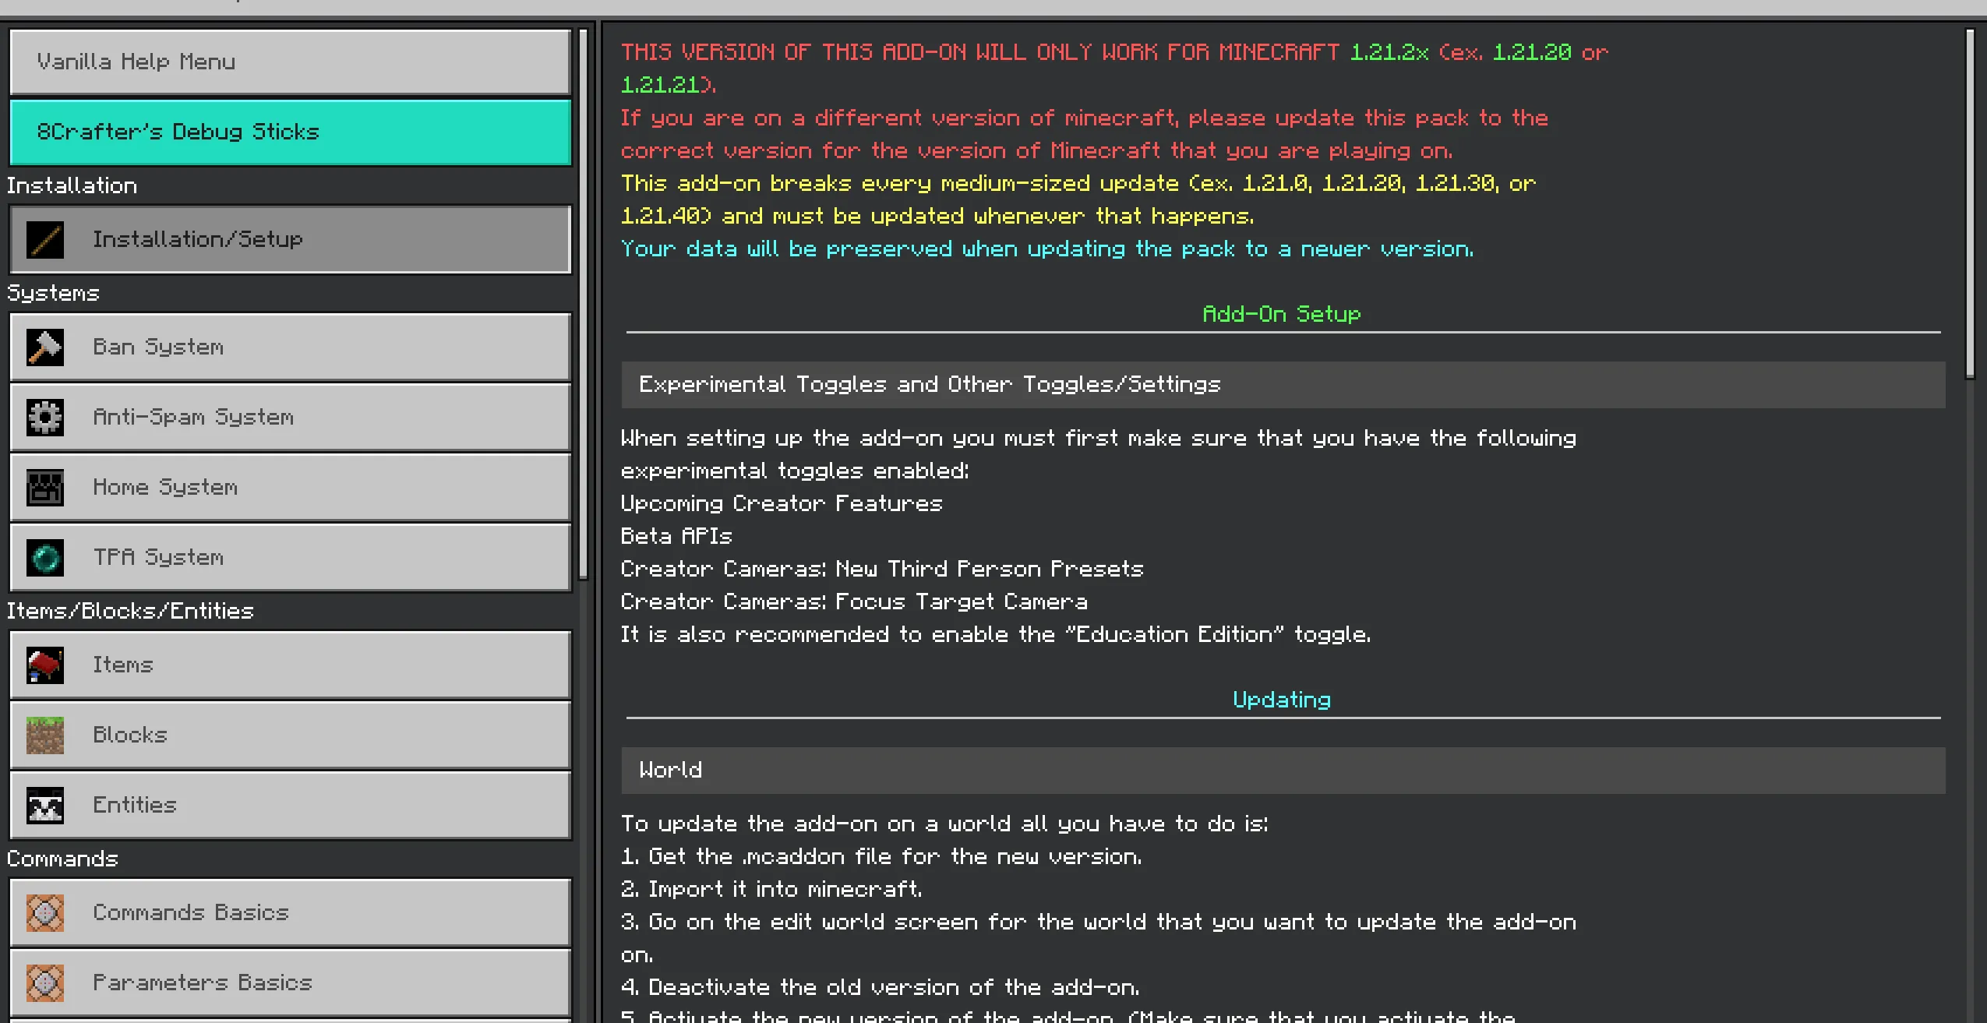Open the Anti-Spam System topic

(x=290, y=417)
